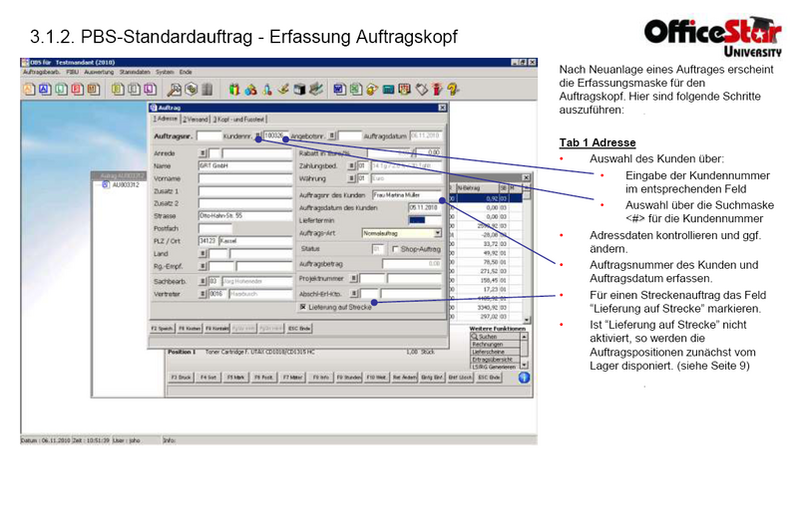This screenshot has height=528, width=798.
Task: Select the 1 Adresse tab
Action: tap(166, 119)
